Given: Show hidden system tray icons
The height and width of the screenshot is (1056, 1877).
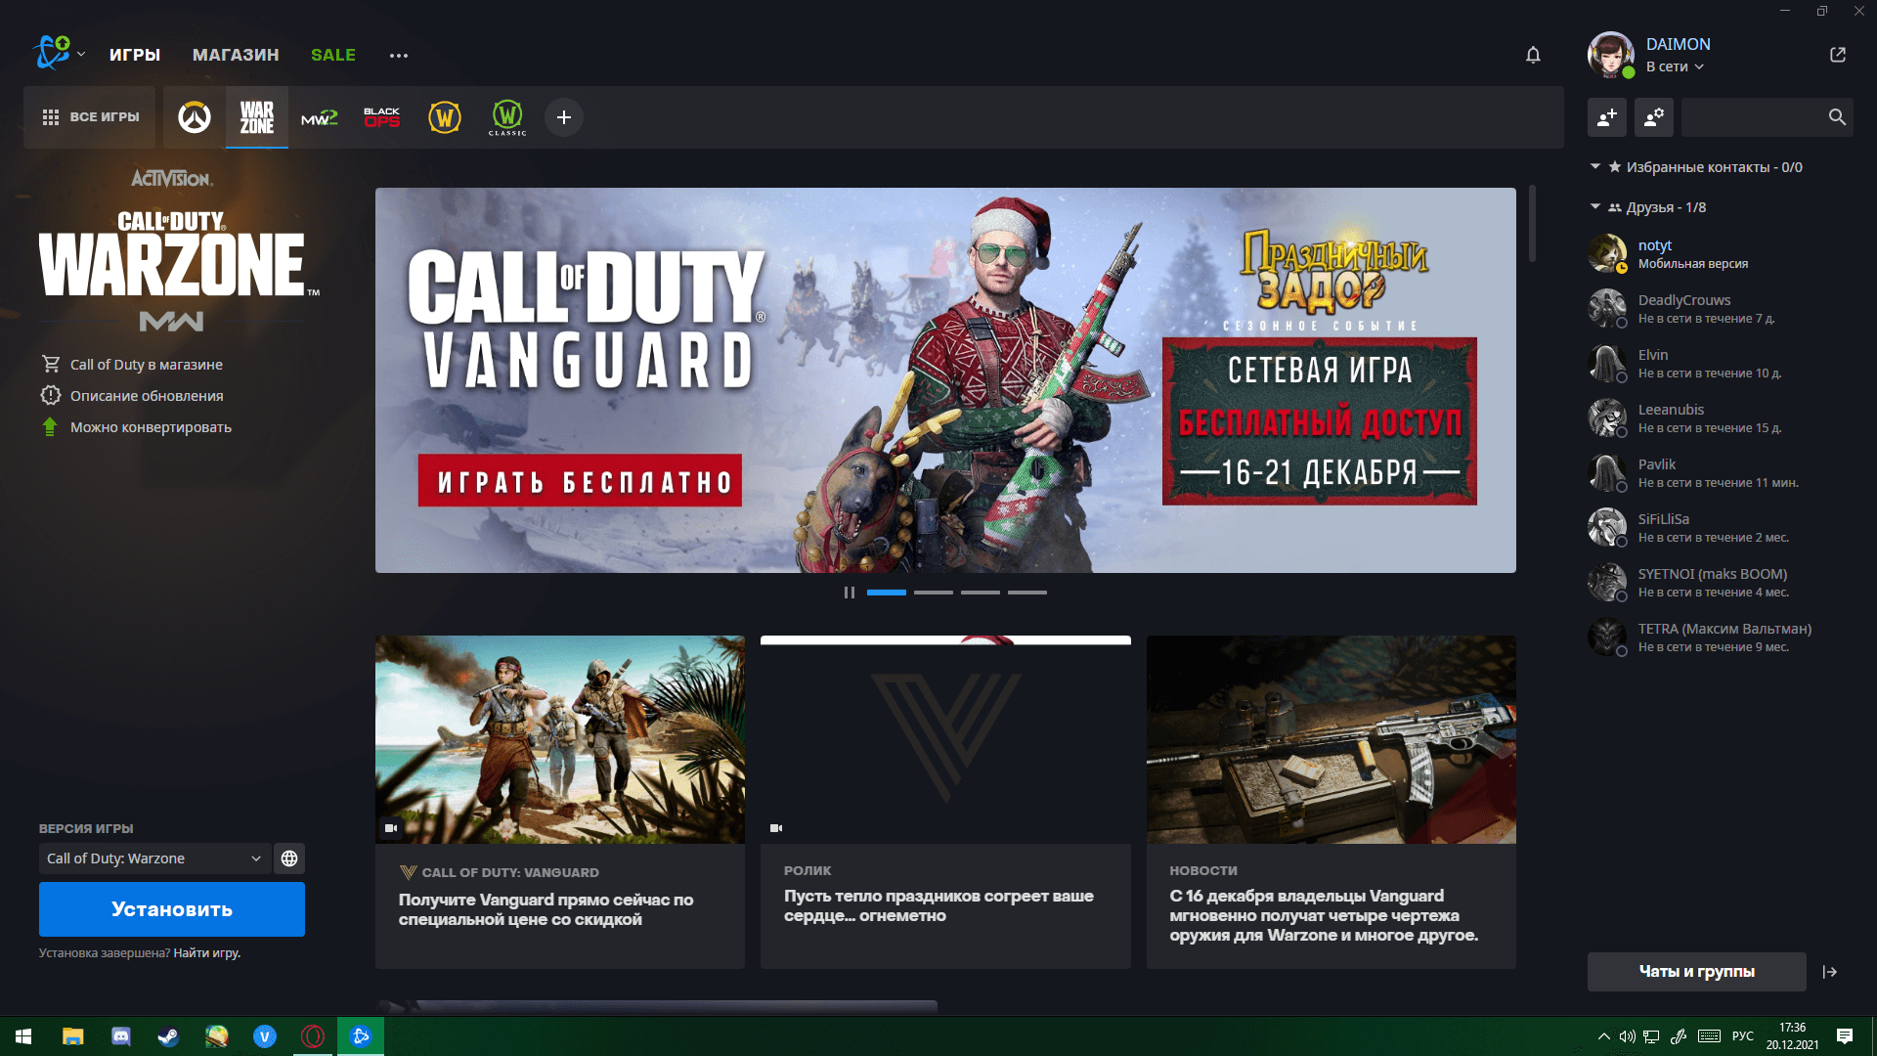Looking at the screenshot, I should coord(1603,1036).
